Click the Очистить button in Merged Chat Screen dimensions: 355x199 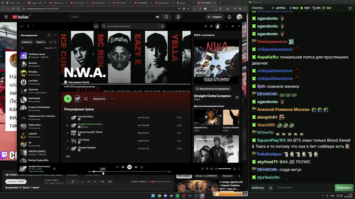tap(257, 8)
